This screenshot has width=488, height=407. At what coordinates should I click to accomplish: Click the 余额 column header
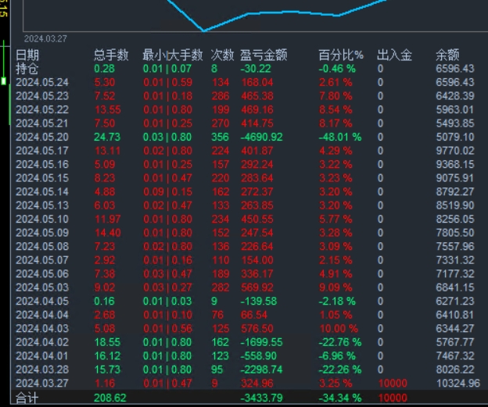pyautogui.click(x=447, y=55)
